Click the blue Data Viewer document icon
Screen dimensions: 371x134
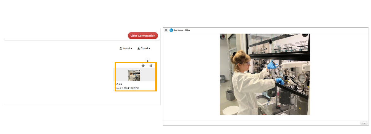(171, 30)
